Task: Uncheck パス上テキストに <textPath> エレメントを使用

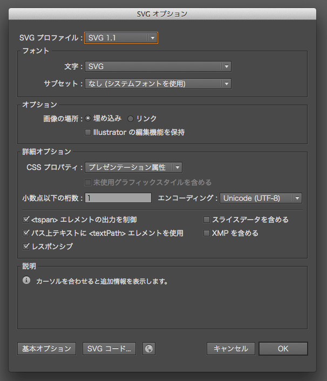Action: pos(26,233)
